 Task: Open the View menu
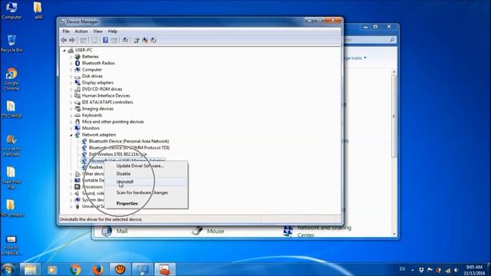[x=97, y=31]
